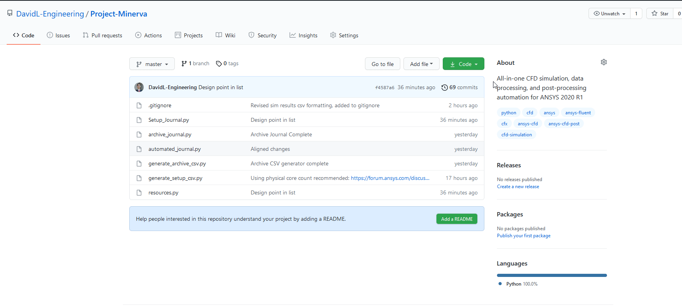This screenshot has width=682, height=306.
Task: Click the cfd topic tag
Action: [x=530, y=113]
